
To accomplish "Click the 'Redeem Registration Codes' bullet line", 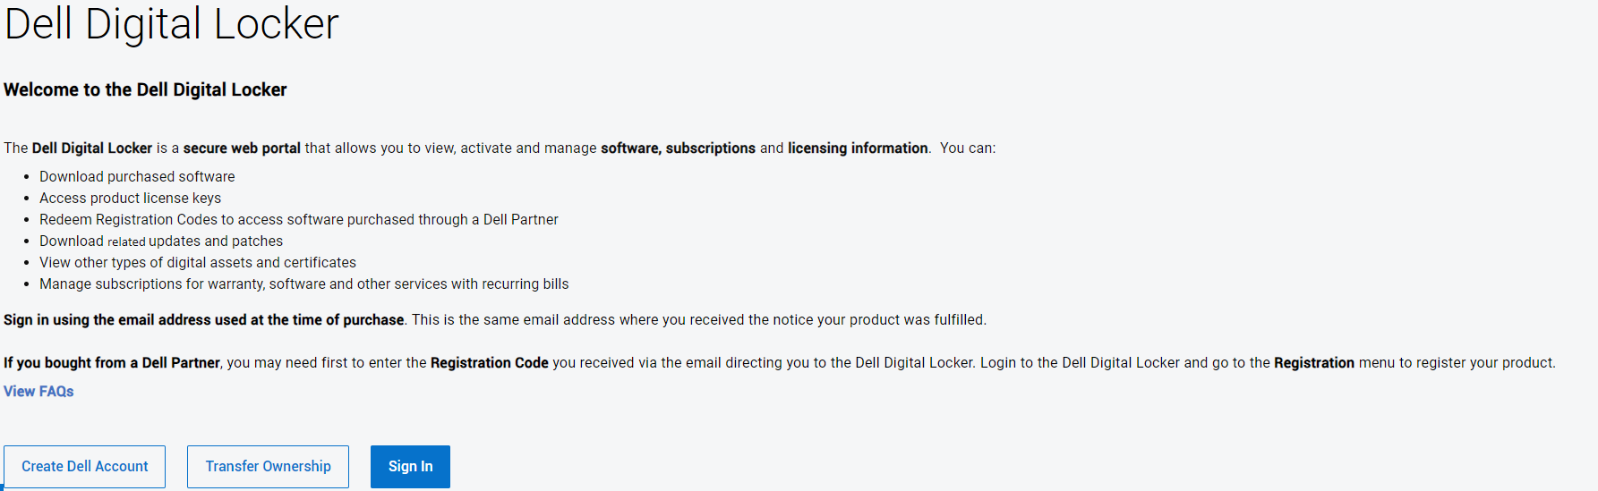I will 298,219.
